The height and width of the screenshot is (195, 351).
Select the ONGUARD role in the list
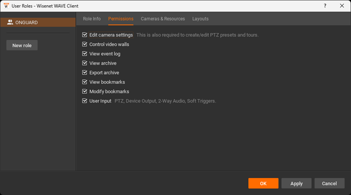click(38, 22)
